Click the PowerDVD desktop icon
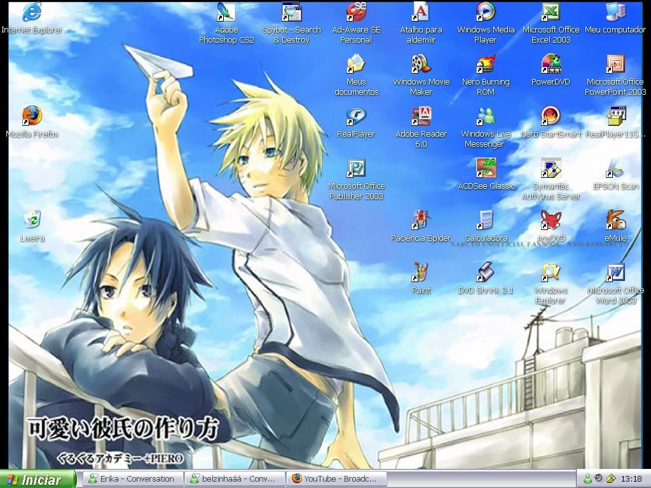Viewport: 651px width, 488px height. click(551, 64)
